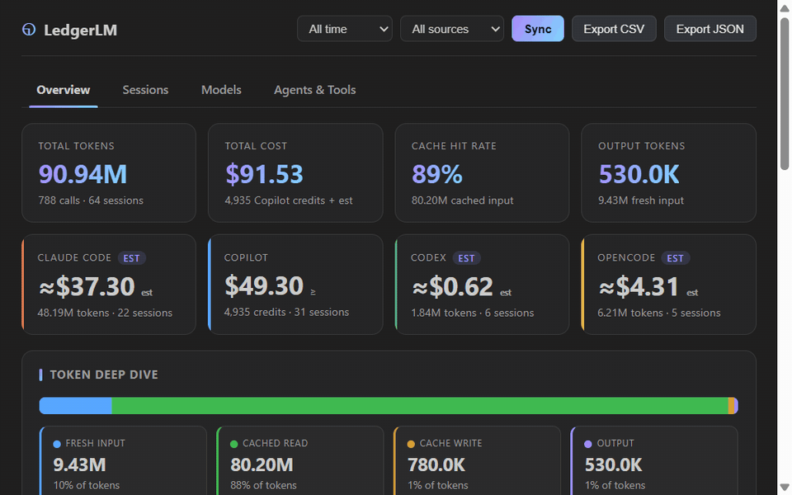Screen dimensions: 792x495
Task: Click the 530.0K Output value in deep dive
Action: click(x=613, y=464)
